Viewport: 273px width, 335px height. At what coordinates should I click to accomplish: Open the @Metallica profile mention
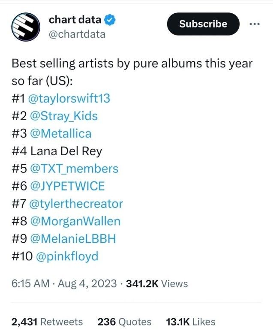(x=60, y=133)
